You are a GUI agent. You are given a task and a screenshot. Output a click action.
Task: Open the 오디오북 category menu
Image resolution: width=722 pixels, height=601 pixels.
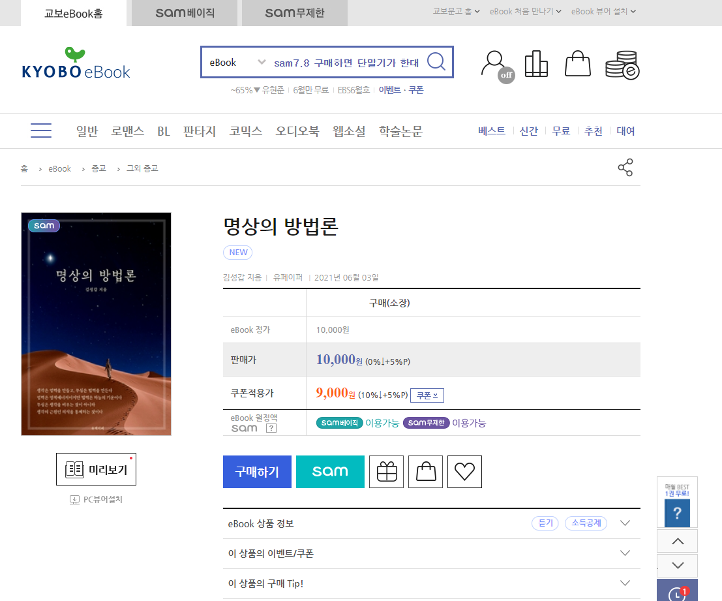tap(297, 131)
